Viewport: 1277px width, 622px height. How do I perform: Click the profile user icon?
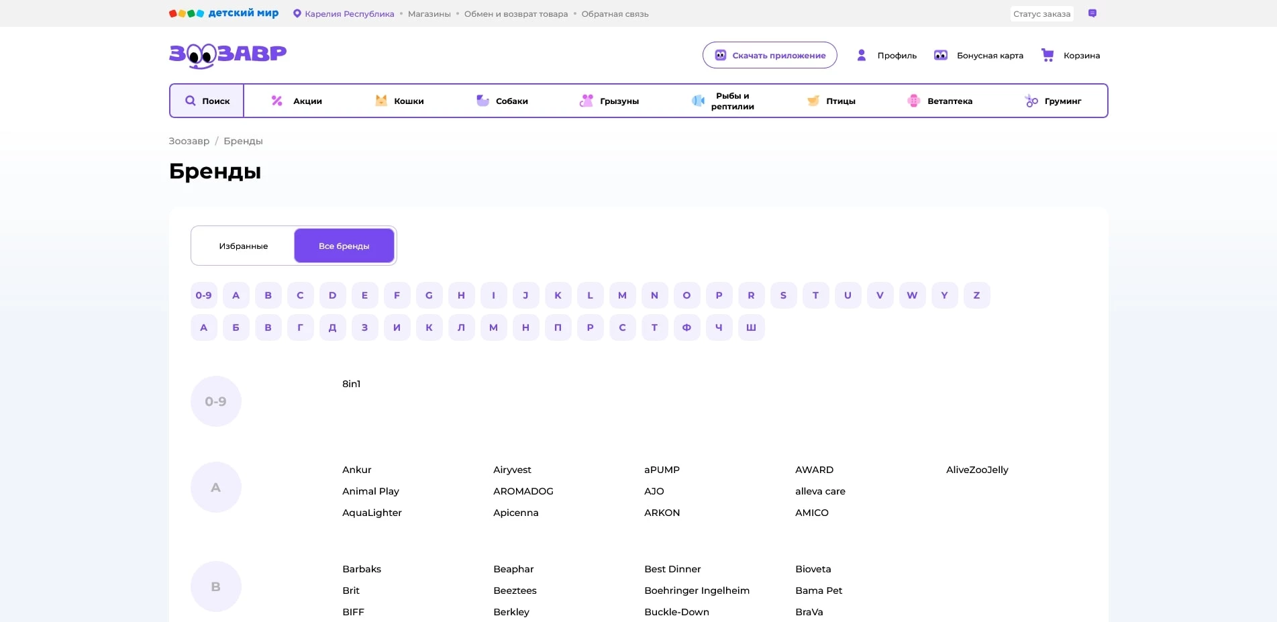[862, 55]
